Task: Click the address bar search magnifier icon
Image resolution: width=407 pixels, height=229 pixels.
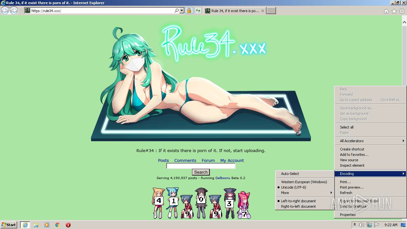Action: (x=177, y=10)
